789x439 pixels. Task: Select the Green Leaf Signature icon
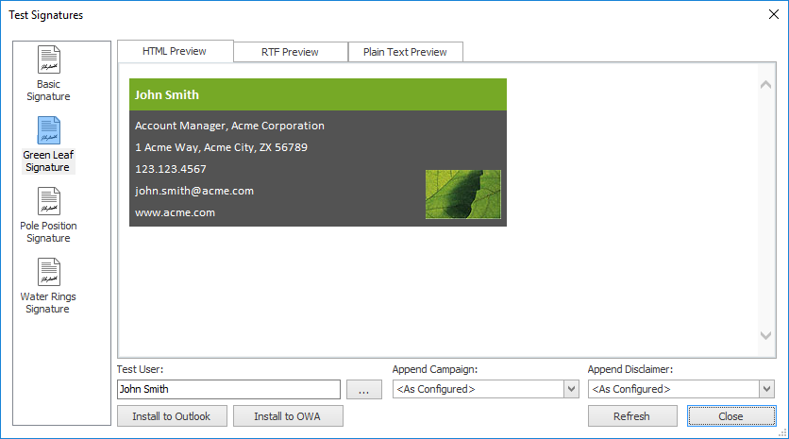pyautogui.click(x=49, y=130)
